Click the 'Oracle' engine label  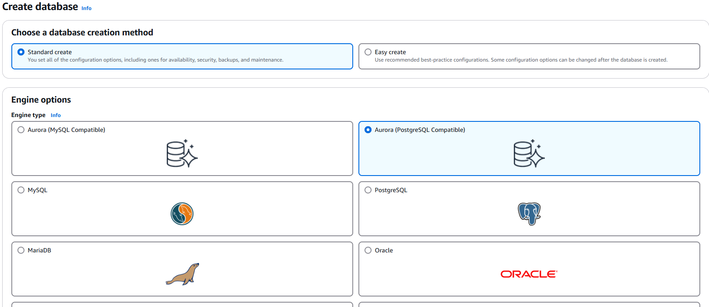(384, 250)
